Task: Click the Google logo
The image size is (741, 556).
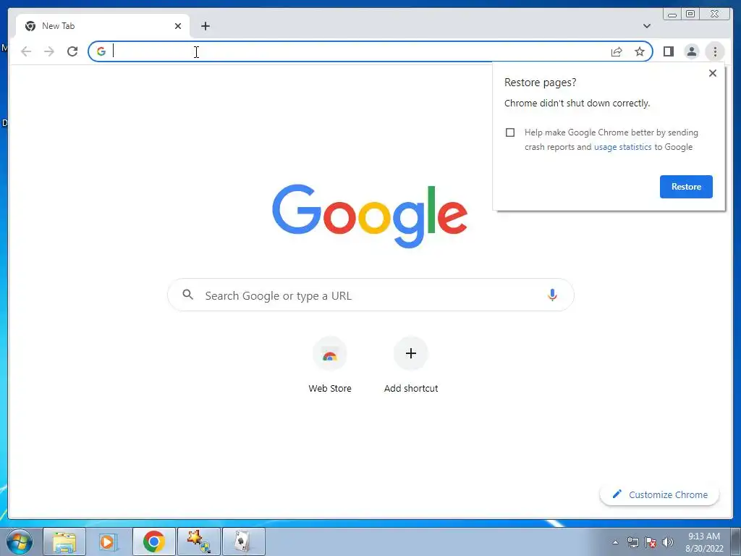Action: tap(370, 216)
